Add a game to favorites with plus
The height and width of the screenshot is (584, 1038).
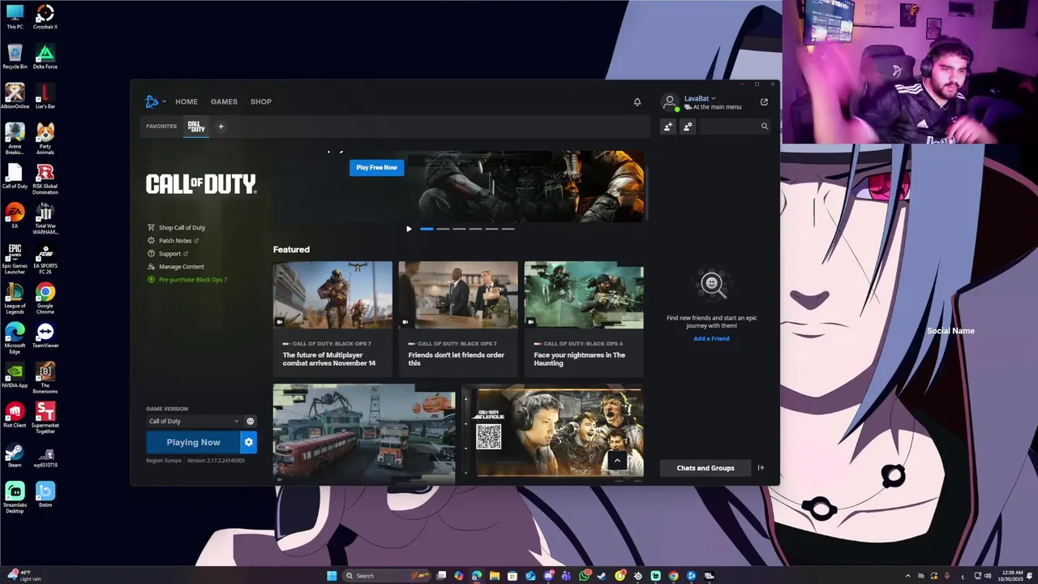click(x=221, y=127)
